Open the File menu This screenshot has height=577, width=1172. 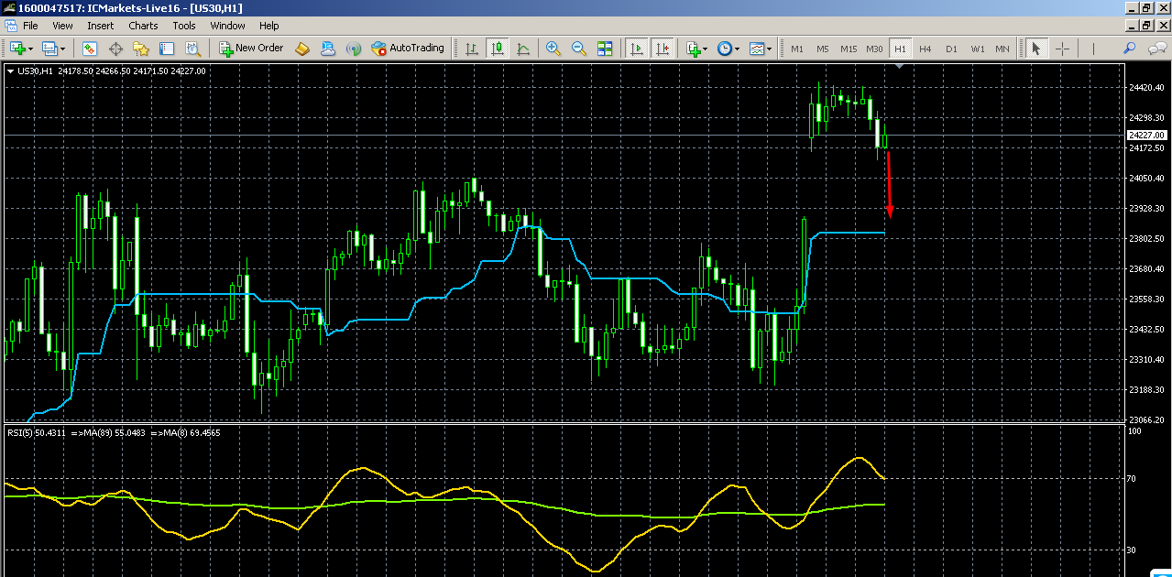click(x=30, y=26)
